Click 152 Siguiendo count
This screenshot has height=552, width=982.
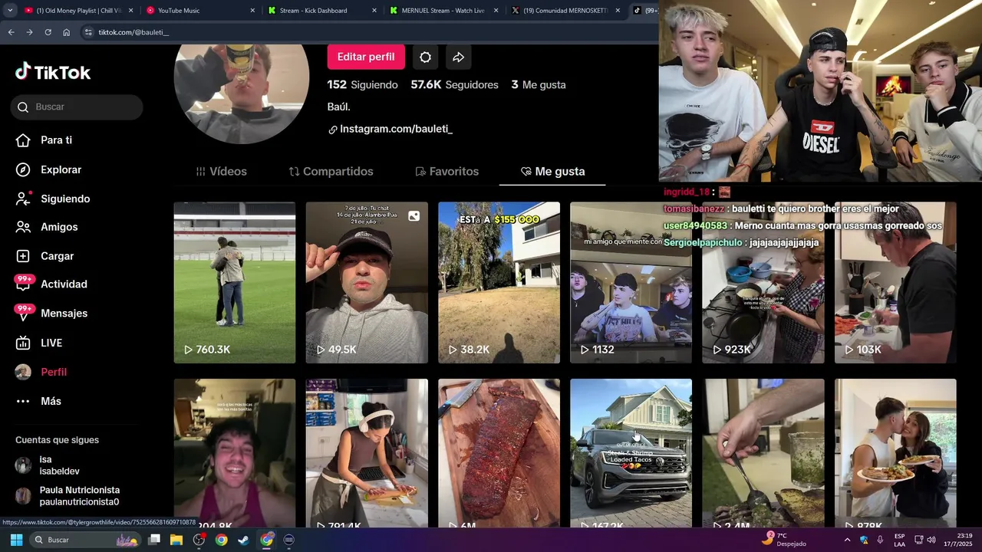362,85
